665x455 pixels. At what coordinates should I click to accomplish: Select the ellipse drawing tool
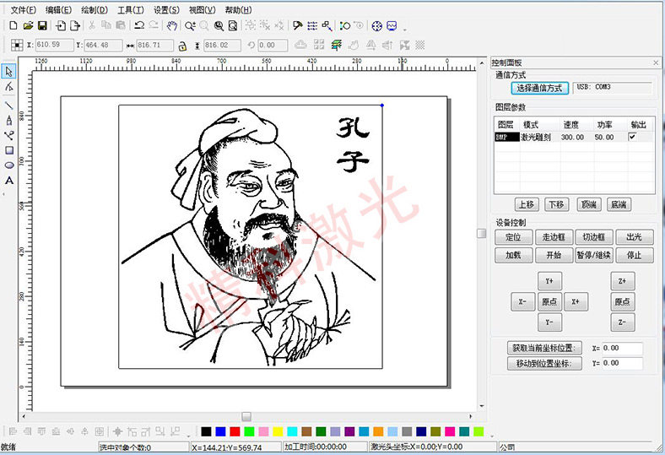9,165
